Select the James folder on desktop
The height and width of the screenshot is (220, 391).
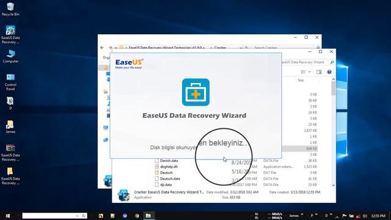10,127
